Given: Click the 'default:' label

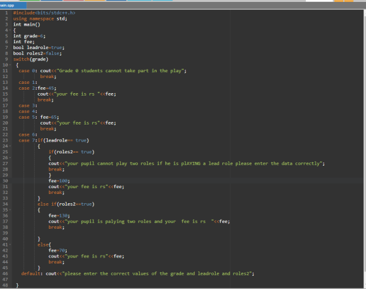Looking at the screenshot, I should [x=32, y=273].
